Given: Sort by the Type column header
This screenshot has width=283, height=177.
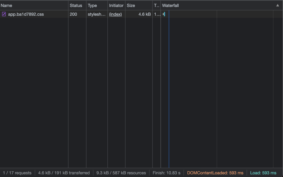Looking at the screenshot, I should coord(97,6).
